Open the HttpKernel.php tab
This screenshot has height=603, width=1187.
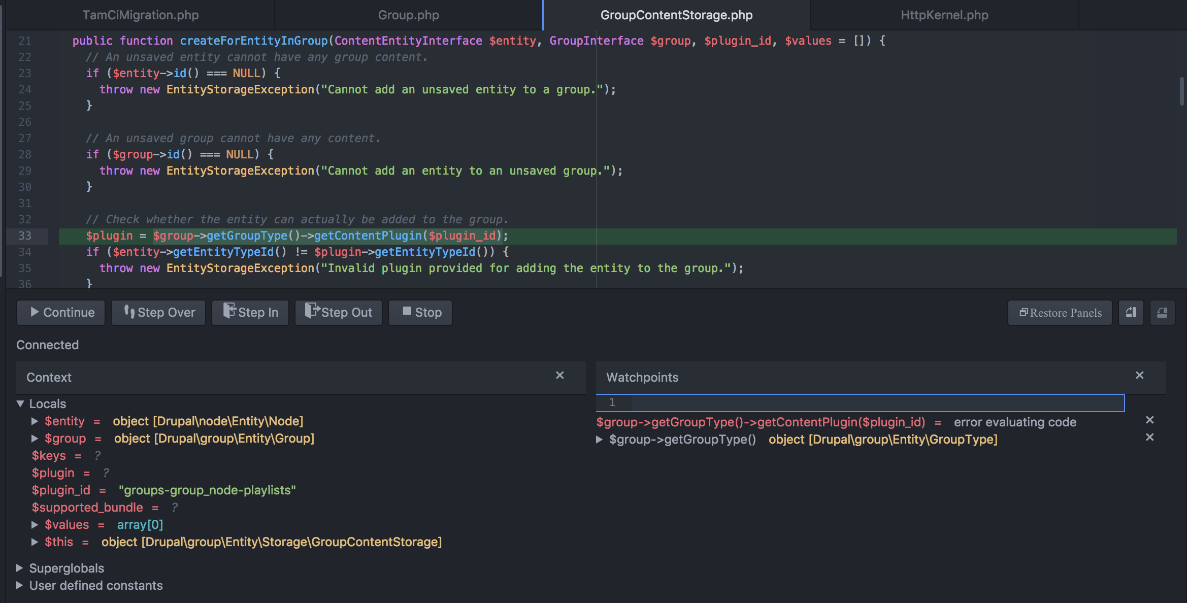pyautogui.click(x=943, y=15)
